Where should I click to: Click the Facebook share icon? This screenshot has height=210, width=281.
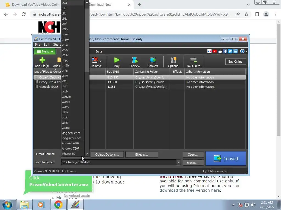tap(225, 51)
